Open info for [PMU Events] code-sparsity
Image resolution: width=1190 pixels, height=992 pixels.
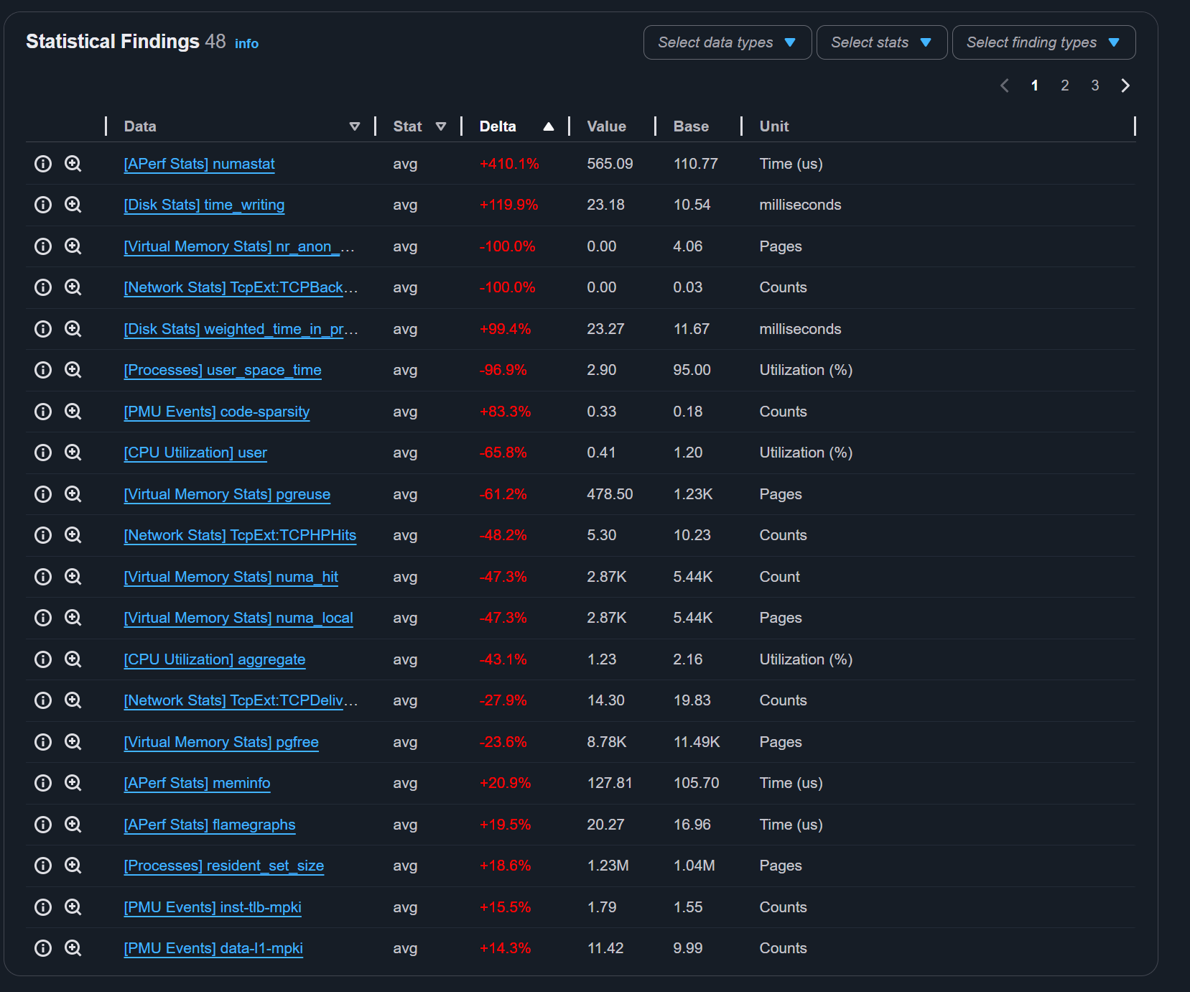pyautogui.click(x=42, y=412)
